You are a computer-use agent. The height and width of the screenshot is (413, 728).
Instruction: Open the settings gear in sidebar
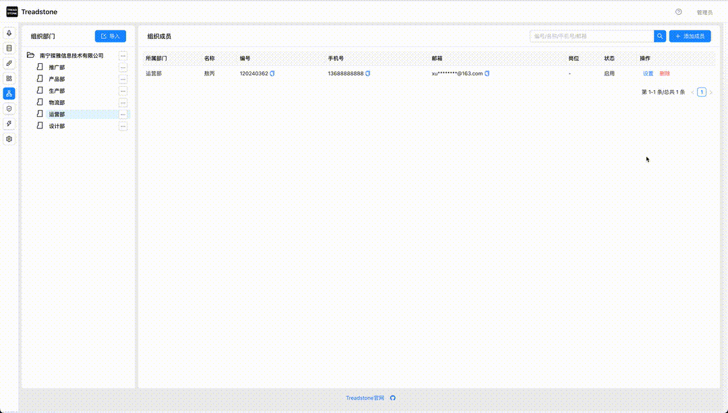tap(9, 139)
